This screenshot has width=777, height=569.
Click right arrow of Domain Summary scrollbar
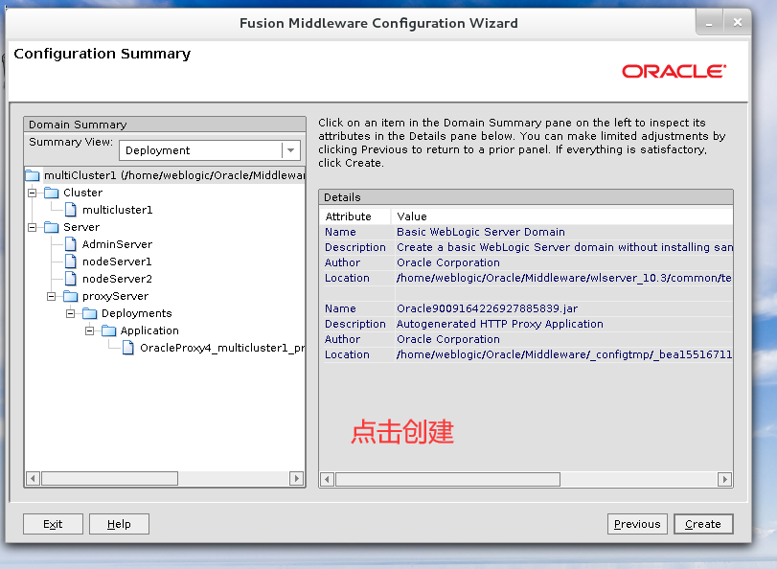pos(296,479)
